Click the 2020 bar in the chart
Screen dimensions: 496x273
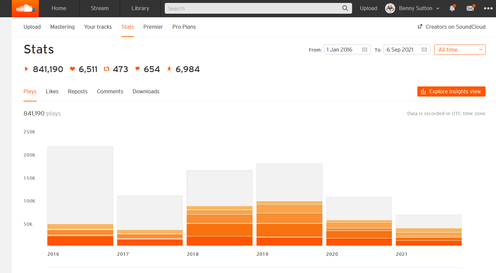359,221
